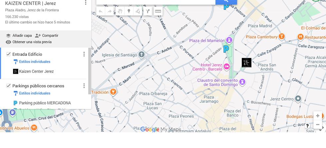326x148 pixels.
Task: Open the help question mark button
Action: pyautogui.click(x=307, y=126)
